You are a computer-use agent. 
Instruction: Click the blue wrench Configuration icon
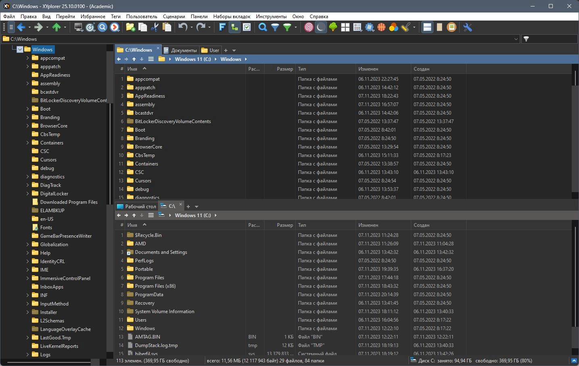[467, 27]
